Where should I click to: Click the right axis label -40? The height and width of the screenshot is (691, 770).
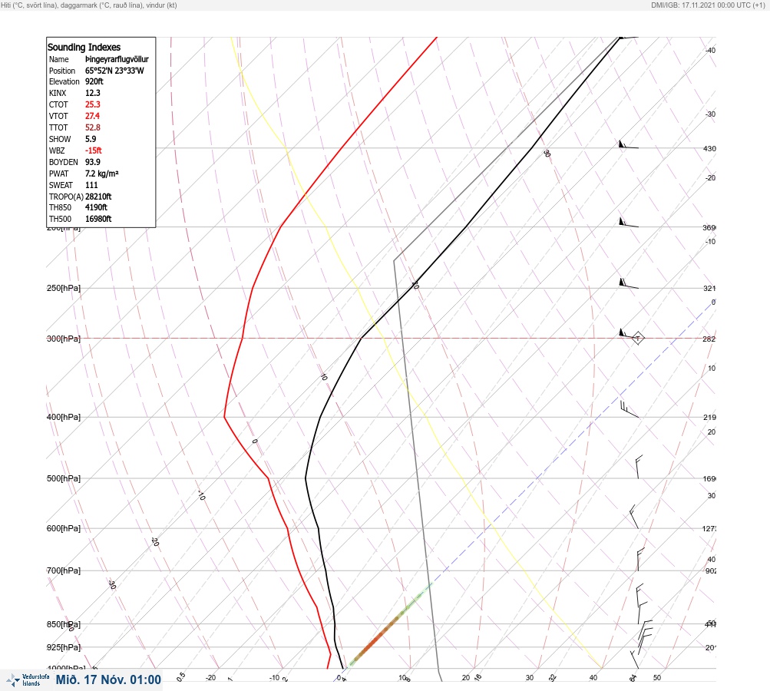pyautogui.click(x=711, y=50)
